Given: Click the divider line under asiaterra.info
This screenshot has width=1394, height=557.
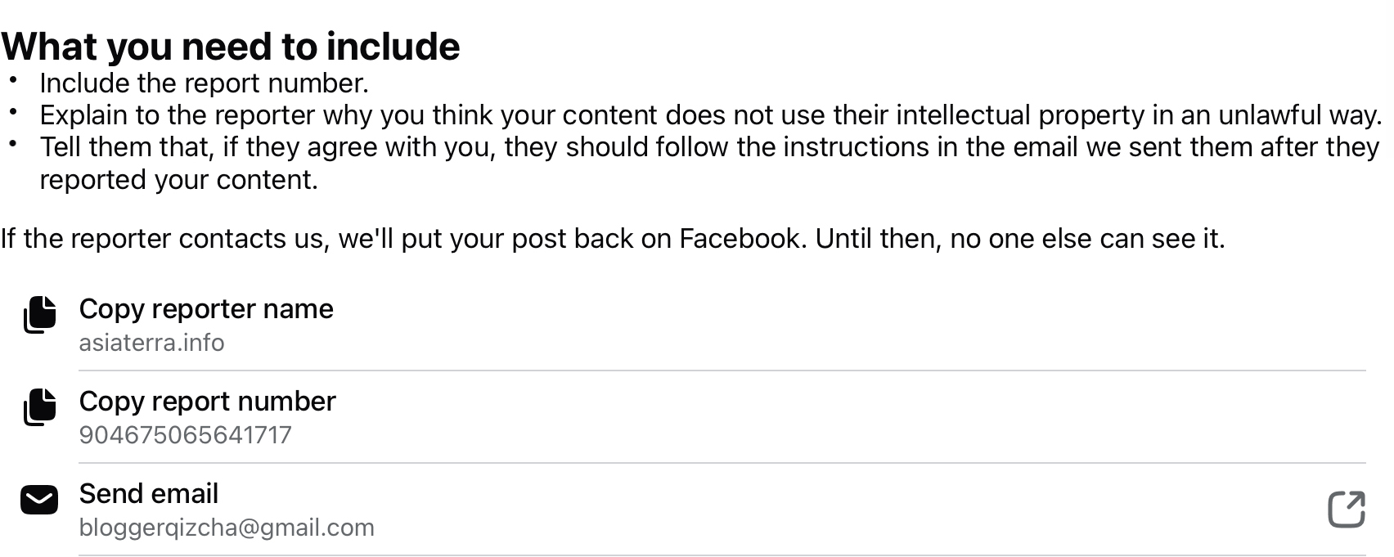Looking at the screenshot, I should click(722, 371).
